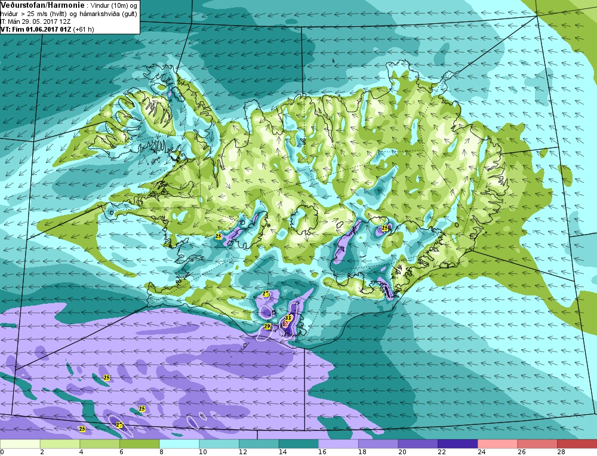Viewport: 597px width, 456px height.
Task: Select the dark teal 14–16 m/s legend swatch
Action: (298, 444)
